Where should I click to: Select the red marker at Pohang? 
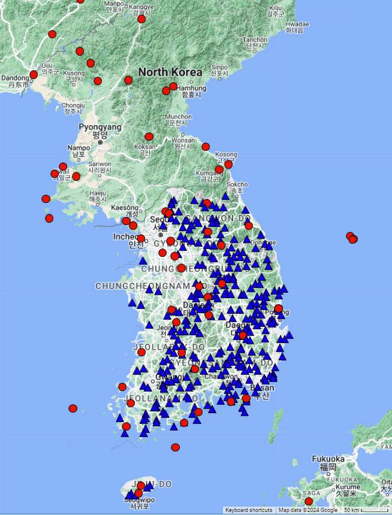[278, 308]
